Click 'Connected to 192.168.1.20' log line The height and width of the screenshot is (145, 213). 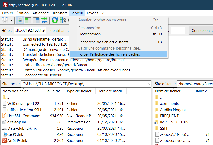click(45, 44)
